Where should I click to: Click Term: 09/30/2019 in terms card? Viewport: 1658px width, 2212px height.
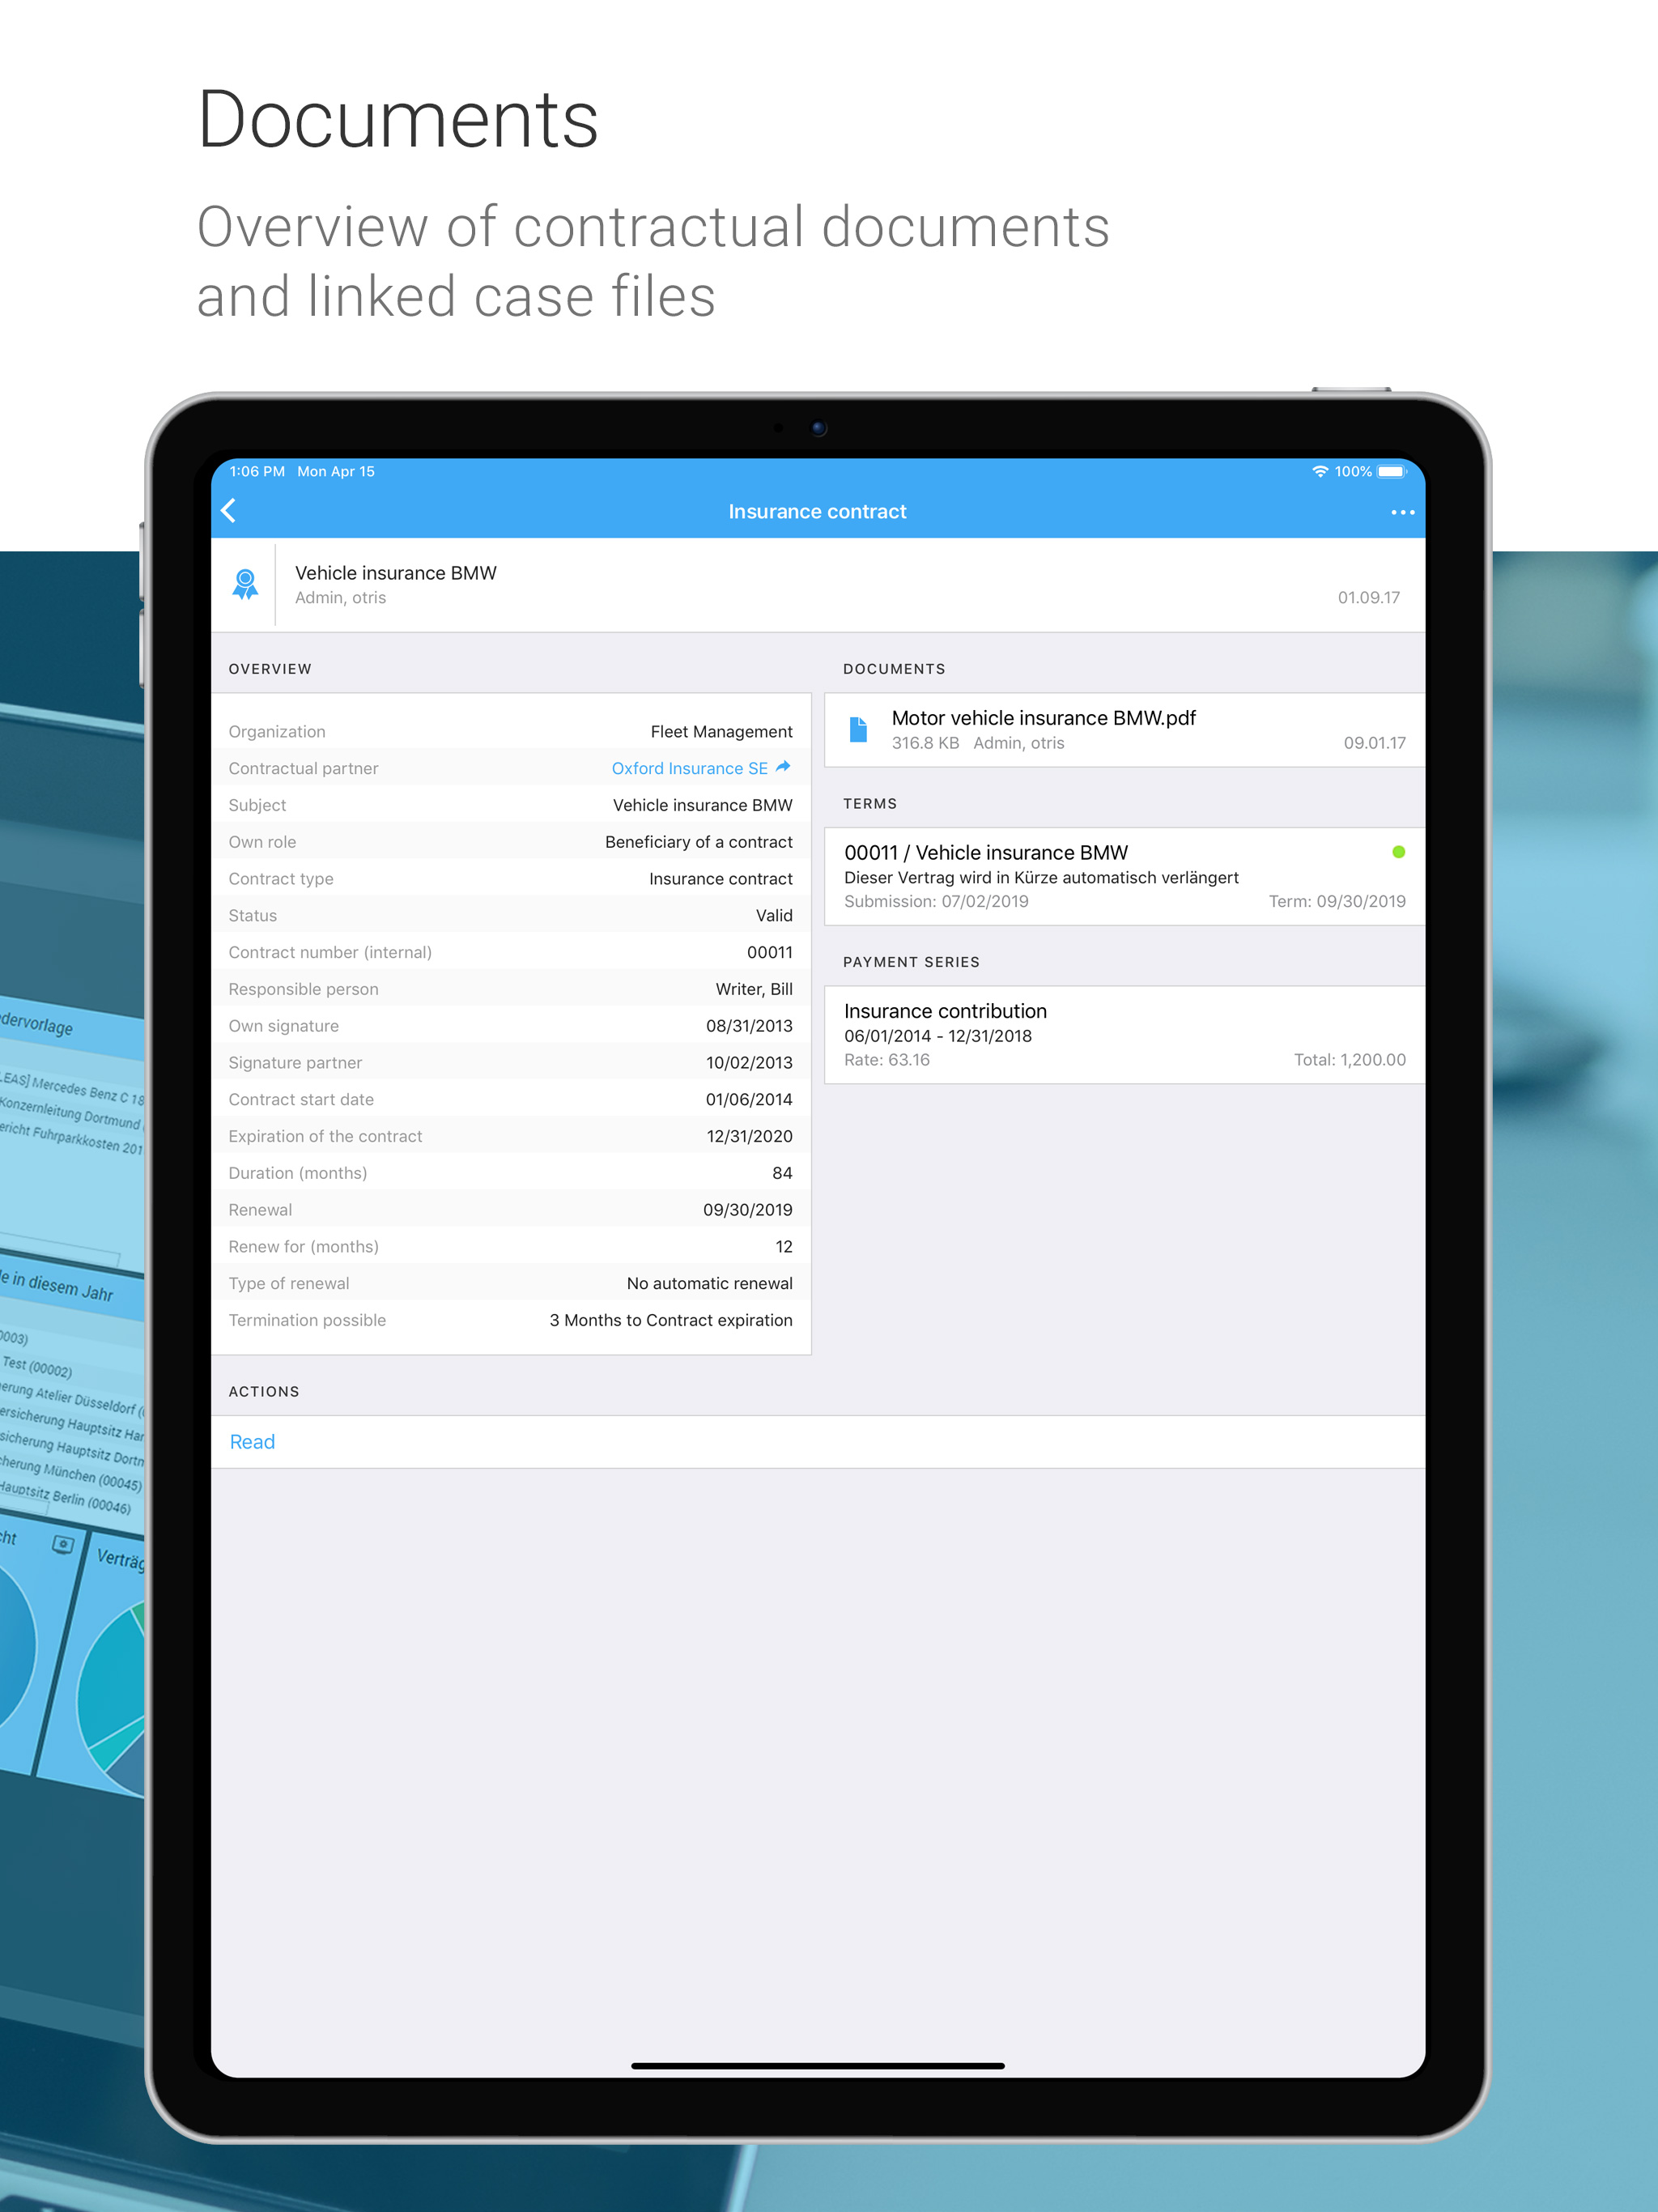coord(1337,902)
